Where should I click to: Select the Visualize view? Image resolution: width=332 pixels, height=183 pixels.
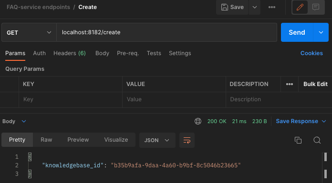[116, 140]
